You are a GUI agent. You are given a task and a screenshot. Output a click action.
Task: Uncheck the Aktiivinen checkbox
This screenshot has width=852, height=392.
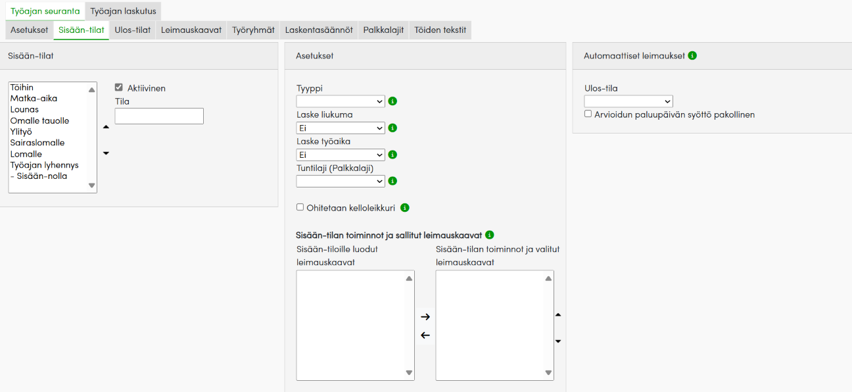tap(119, 87)
